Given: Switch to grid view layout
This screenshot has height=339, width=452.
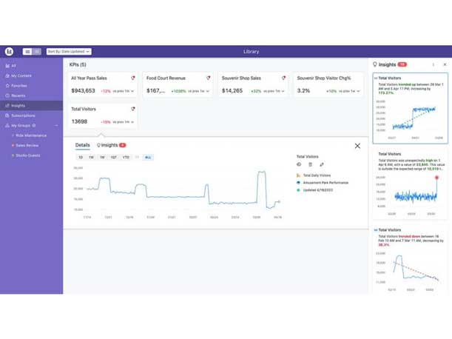Looking at the screenshot, I should [36, 52].
